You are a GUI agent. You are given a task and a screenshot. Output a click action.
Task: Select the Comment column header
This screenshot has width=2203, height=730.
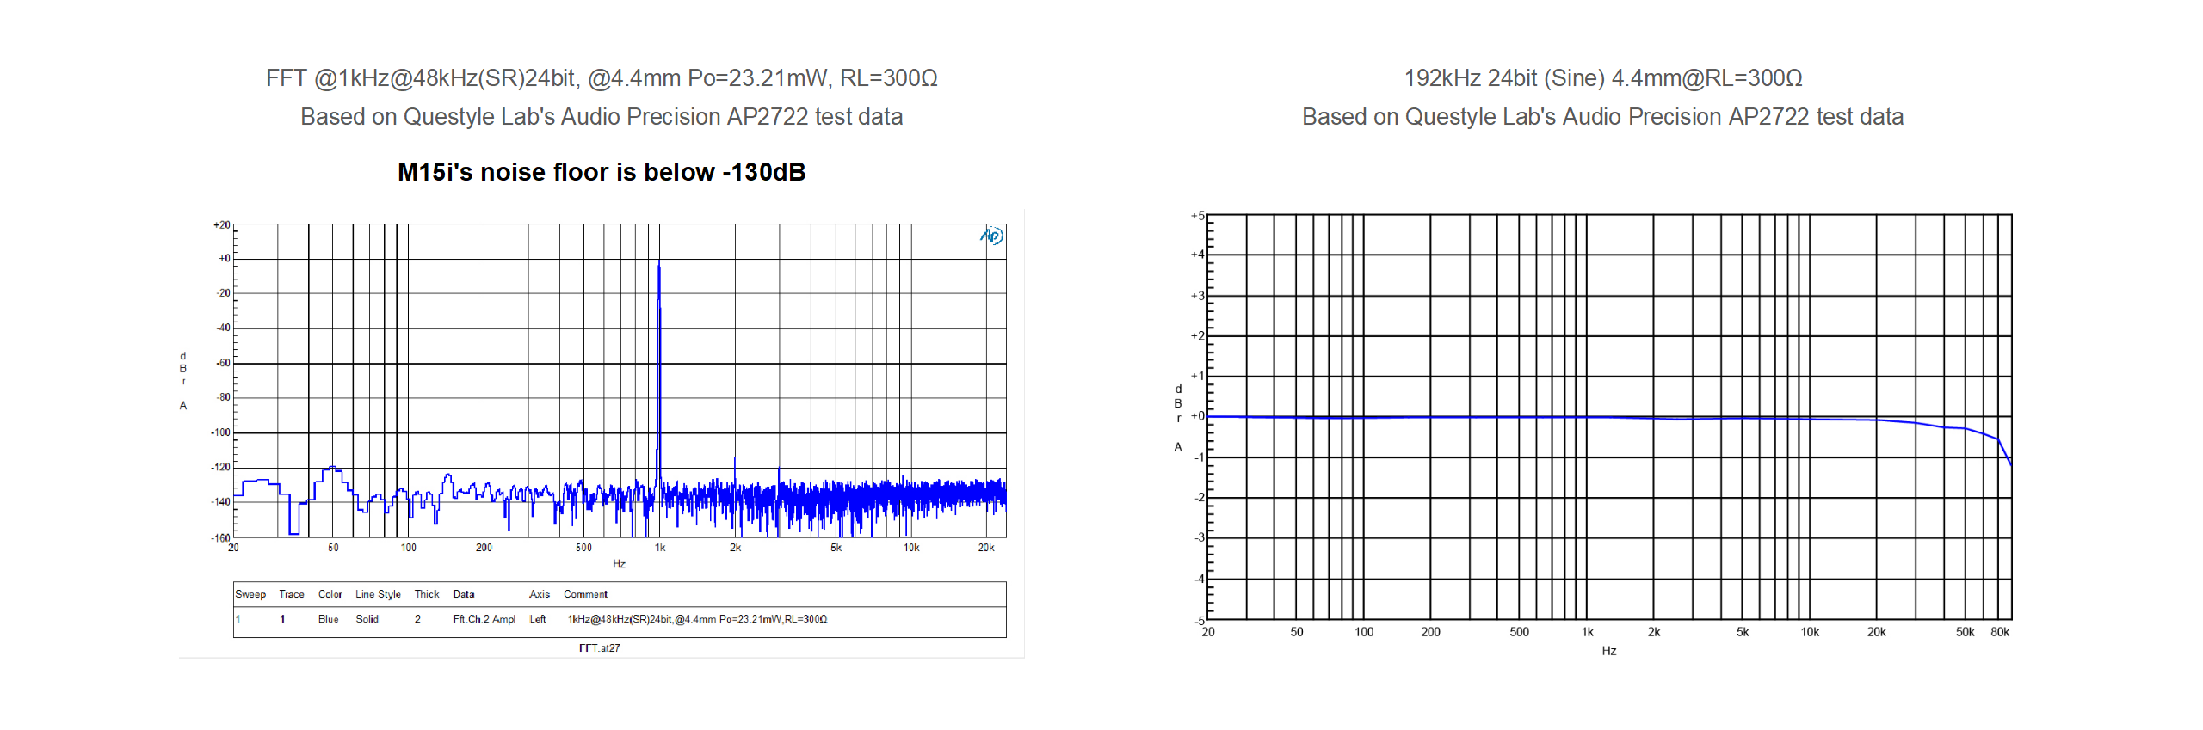point(585,594)
